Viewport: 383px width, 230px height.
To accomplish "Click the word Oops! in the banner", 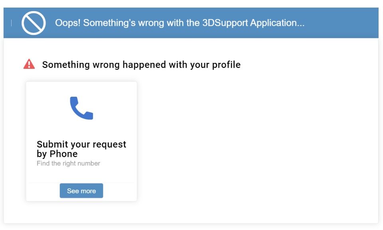I will (x=67, y=23).
